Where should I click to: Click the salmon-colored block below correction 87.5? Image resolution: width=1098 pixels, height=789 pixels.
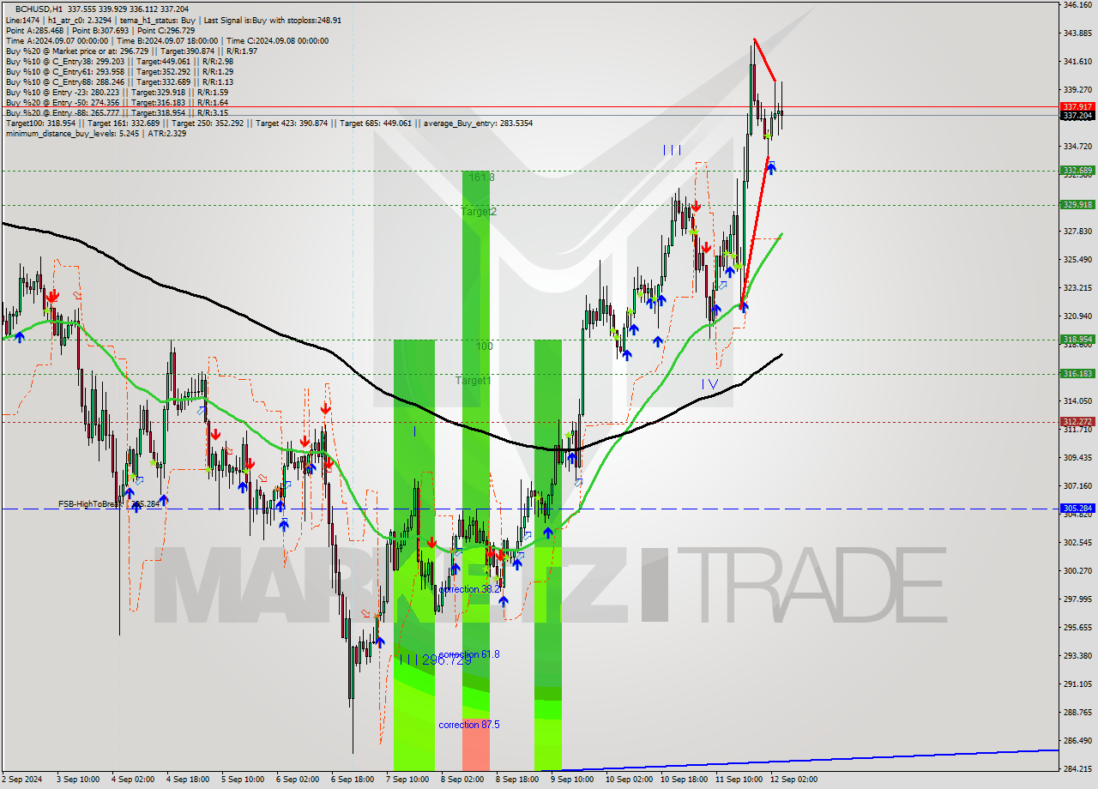(x=476, y=744)
